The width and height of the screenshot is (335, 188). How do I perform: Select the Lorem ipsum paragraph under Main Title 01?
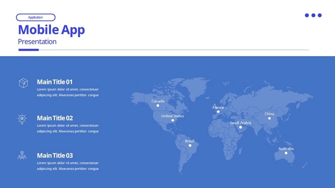click(67, 92)
